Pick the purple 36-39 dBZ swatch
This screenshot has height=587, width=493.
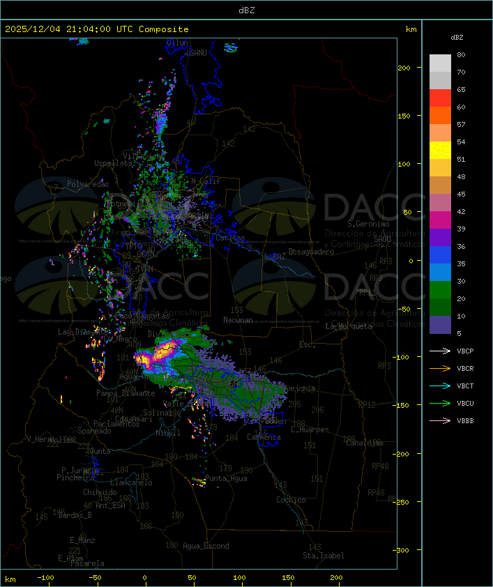pos(440,237)
